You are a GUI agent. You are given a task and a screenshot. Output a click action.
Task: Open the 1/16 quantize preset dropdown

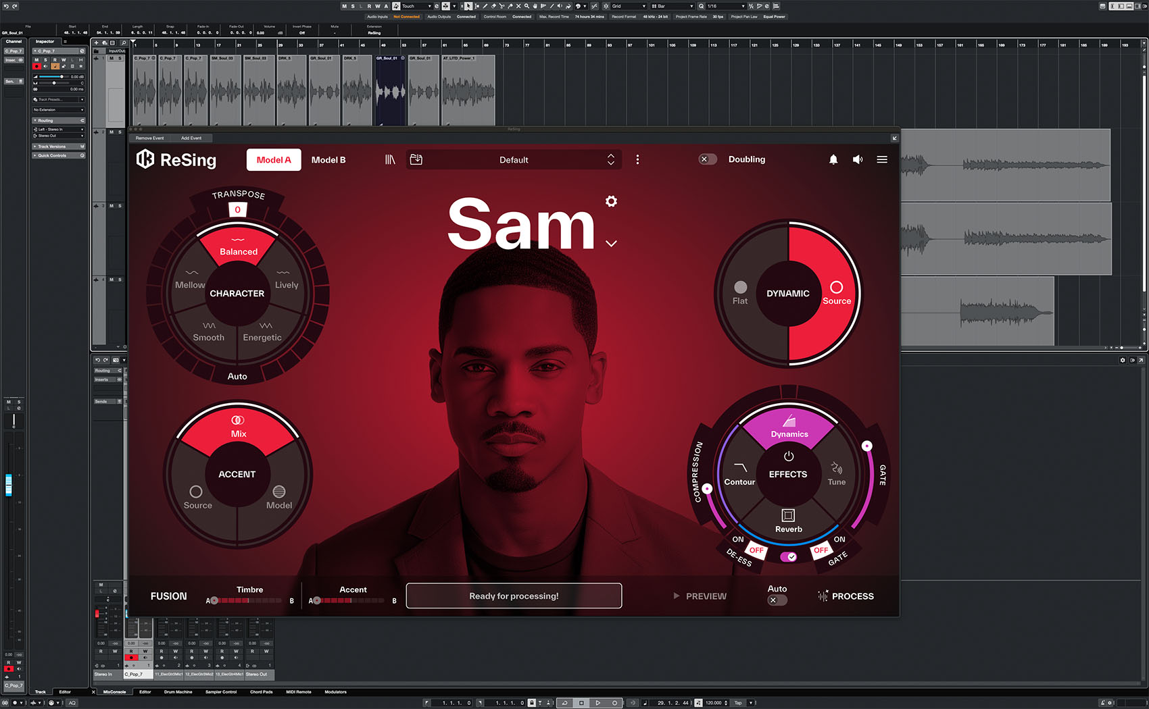click(726, 6)
